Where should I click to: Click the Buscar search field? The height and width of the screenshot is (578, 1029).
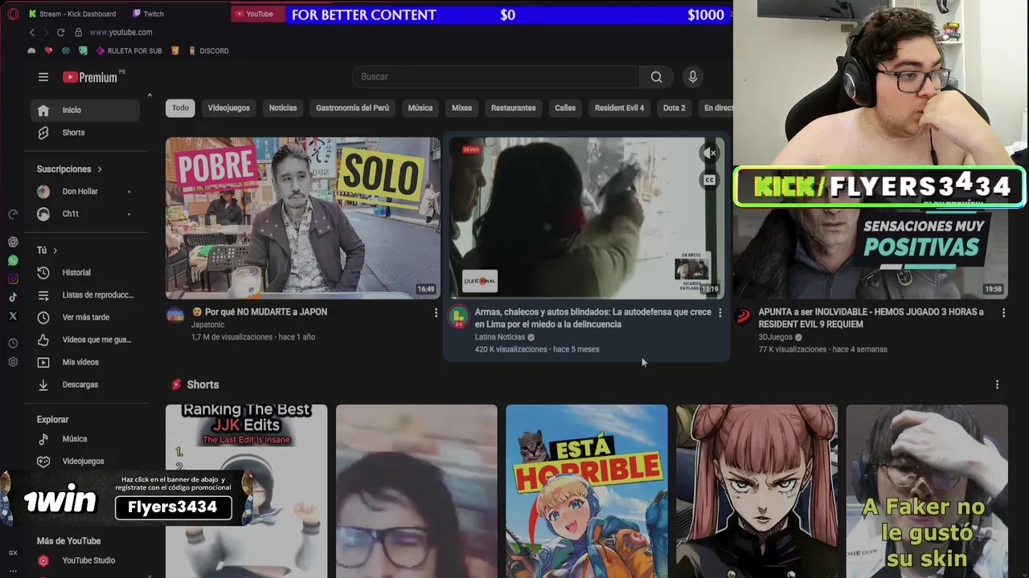496,77
